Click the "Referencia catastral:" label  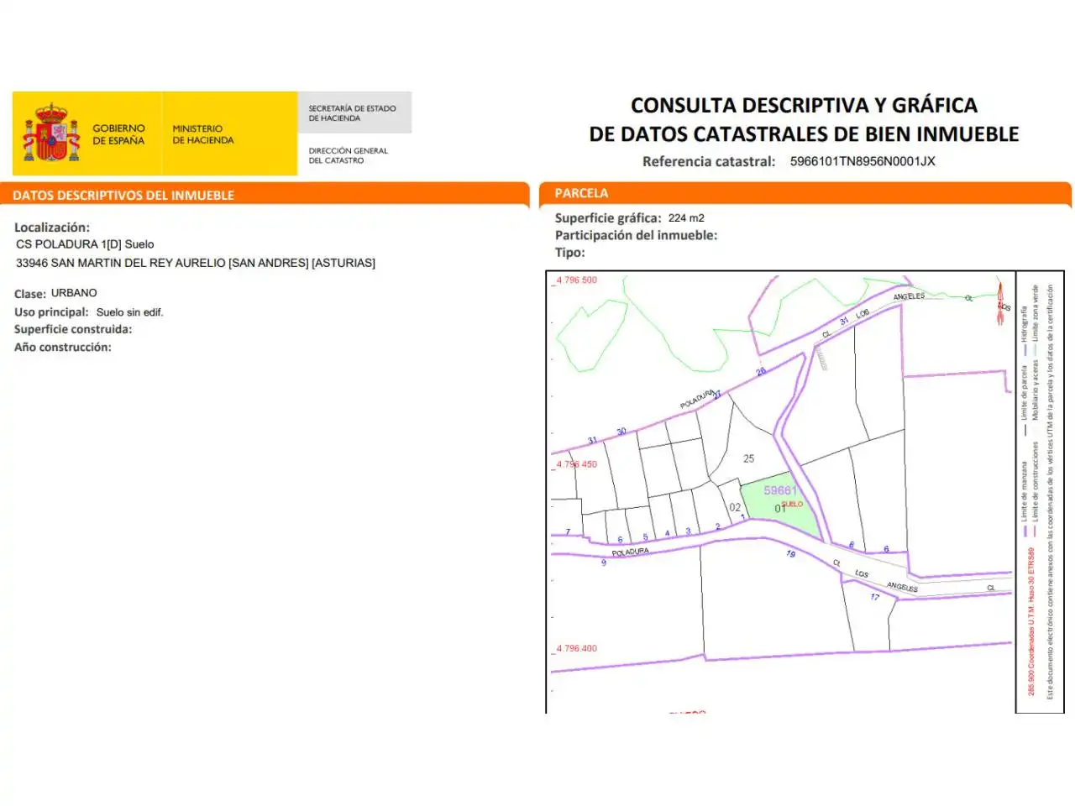pos(709,161)
